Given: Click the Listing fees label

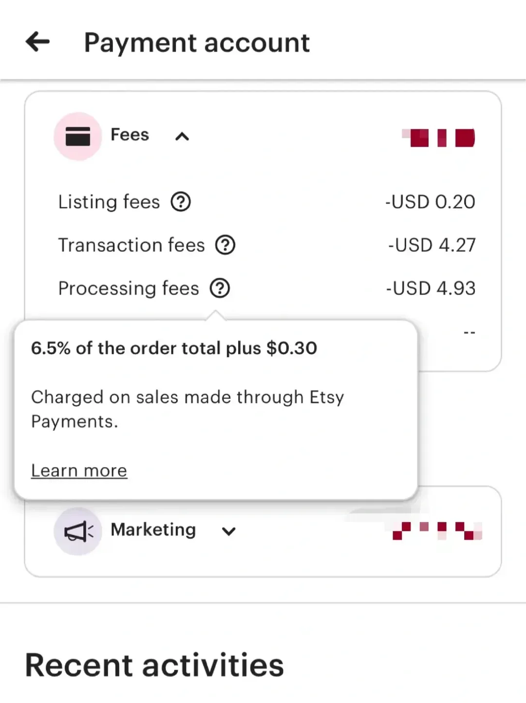Looking at the screenshot, I should 109,202.
